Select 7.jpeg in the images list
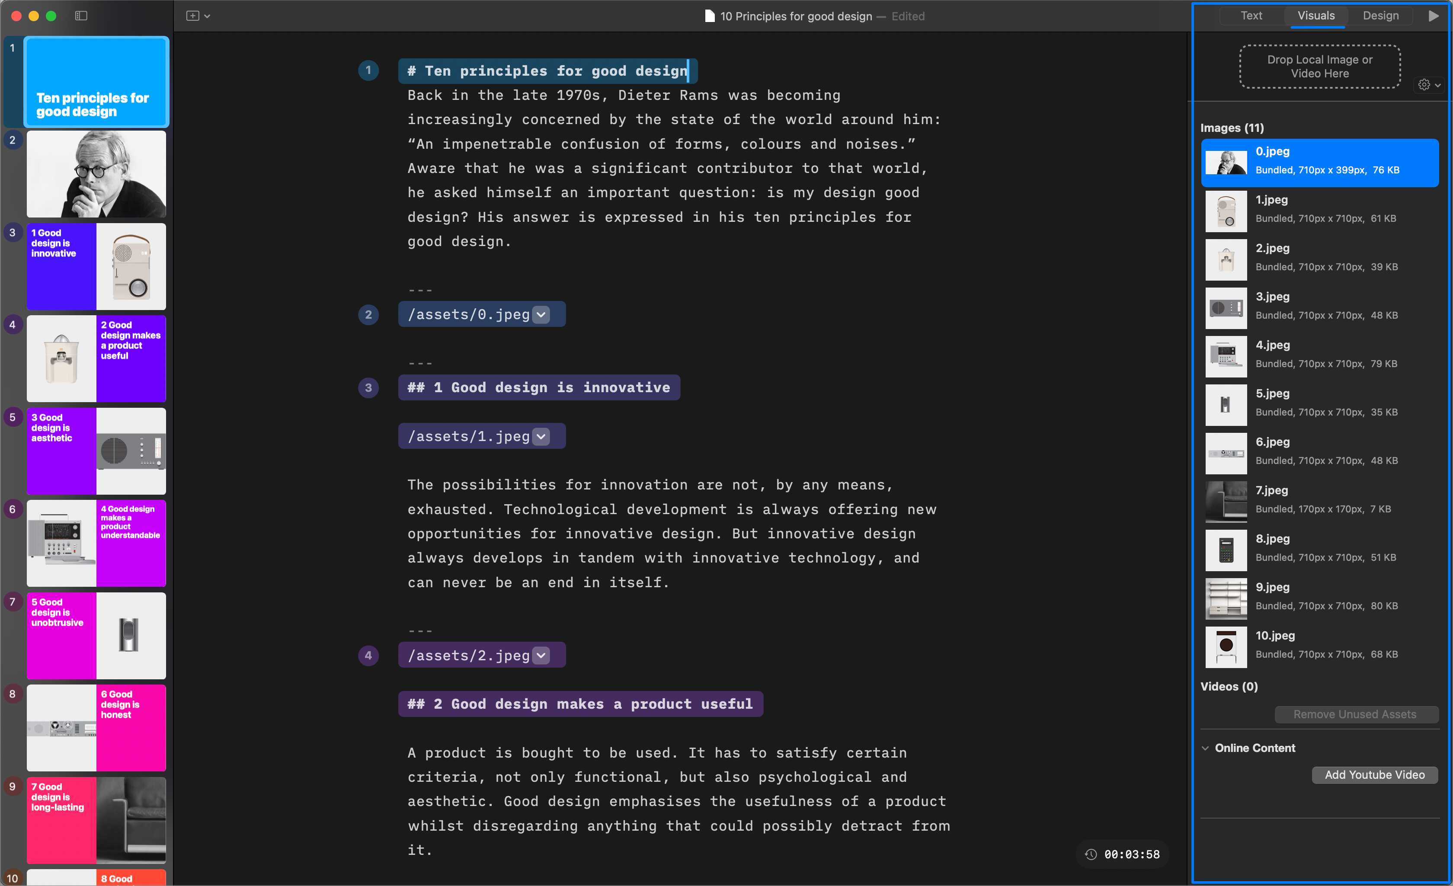This screenshot has height=886, width=1453. point(1320,502)
